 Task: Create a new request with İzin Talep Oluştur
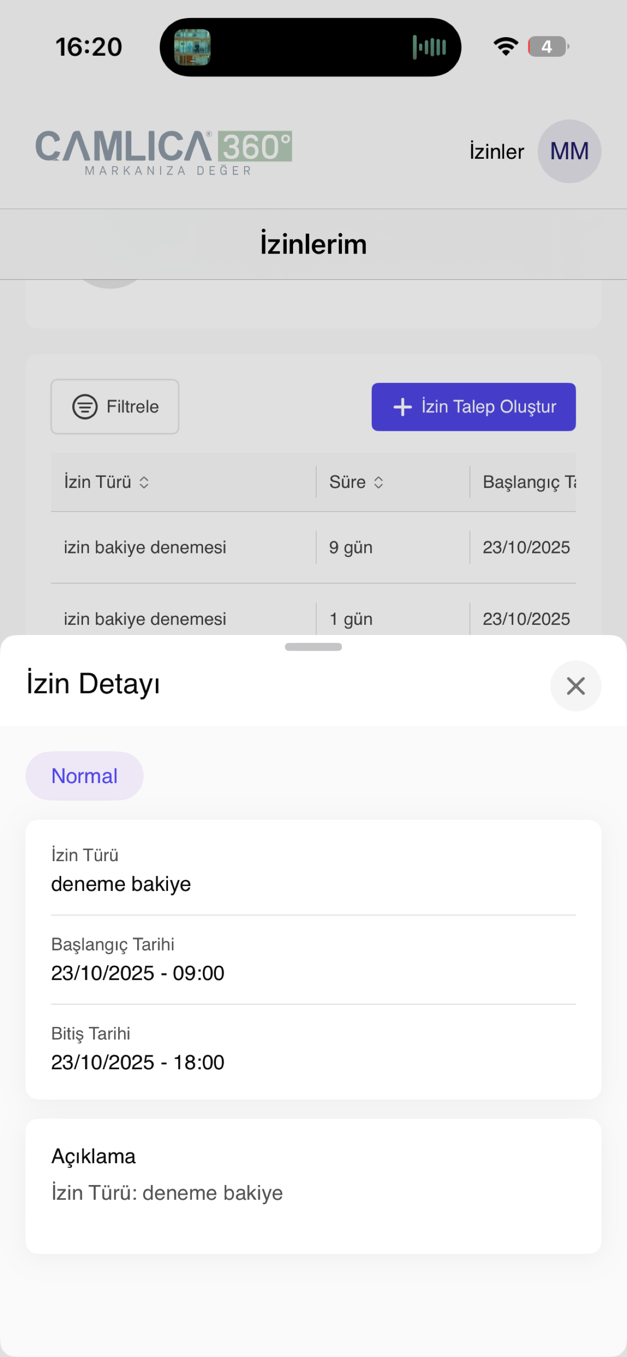click(473, 407)
